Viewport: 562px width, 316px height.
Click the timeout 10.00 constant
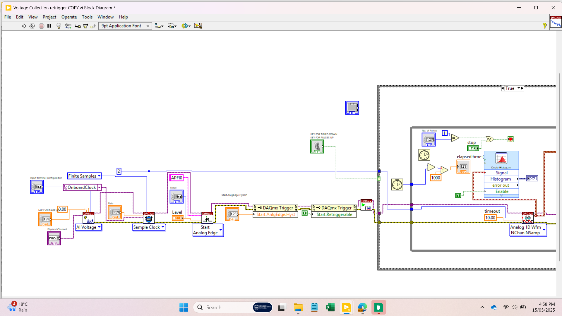(490, 218)
